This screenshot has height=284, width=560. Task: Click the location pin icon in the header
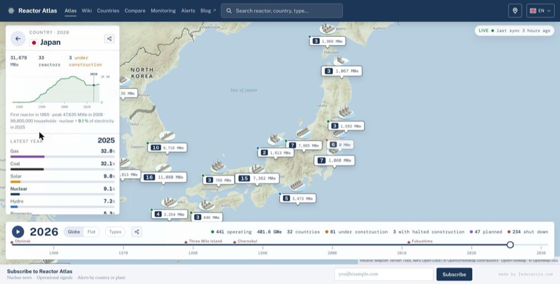(515, 11)
